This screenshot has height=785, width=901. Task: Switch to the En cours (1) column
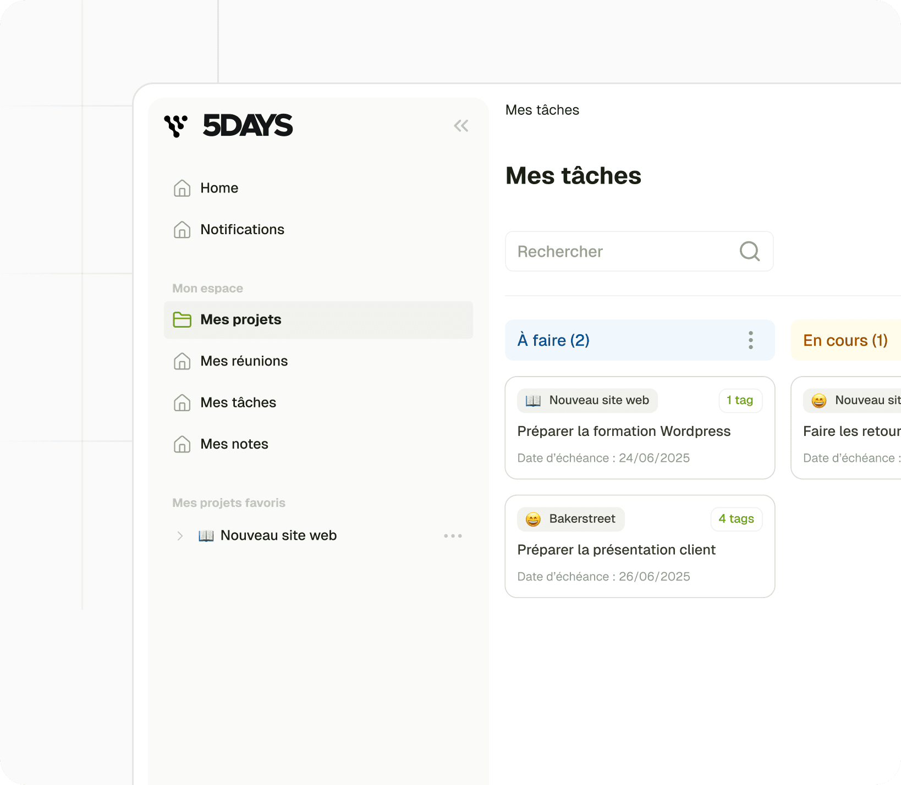pyautogui.click(x=845, y=340)
